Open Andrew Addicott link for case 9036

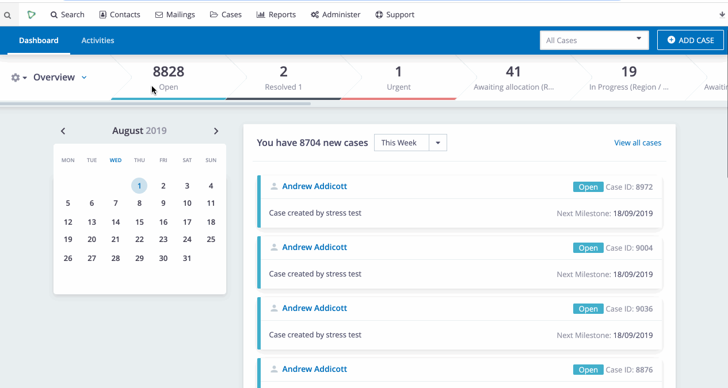click(314, 308)
